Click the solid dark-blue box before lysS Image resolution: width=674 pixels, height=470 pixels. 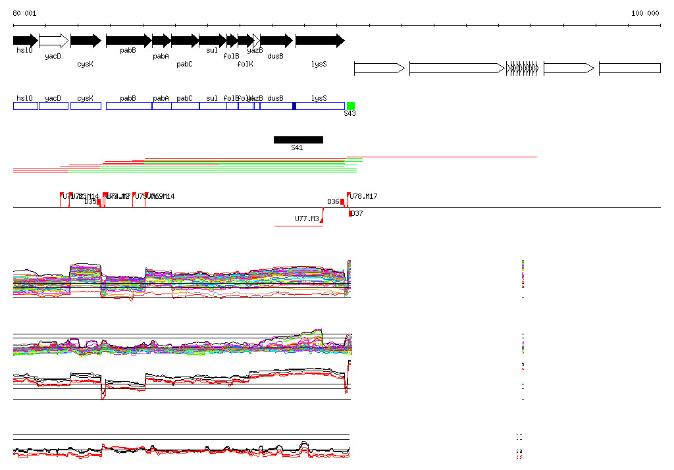click(294, 106)
